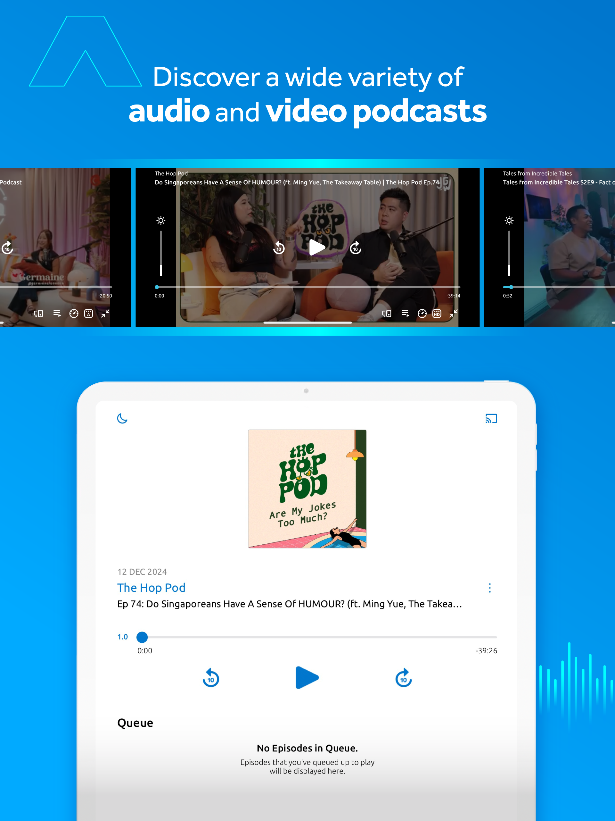Screen dimensions: 615x821
Task: Seek the center video progress bar
Action: tap(307, 287)
